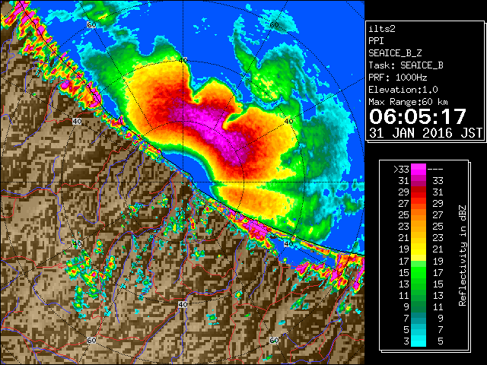
Task: Click the radar site at the ring center
Action: [x=183, y=182]
